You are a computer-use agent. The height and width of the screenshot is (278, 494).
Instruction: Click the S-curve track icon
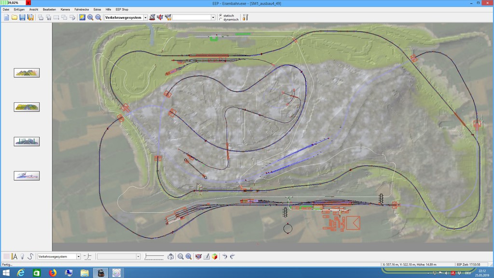point(30,257)
